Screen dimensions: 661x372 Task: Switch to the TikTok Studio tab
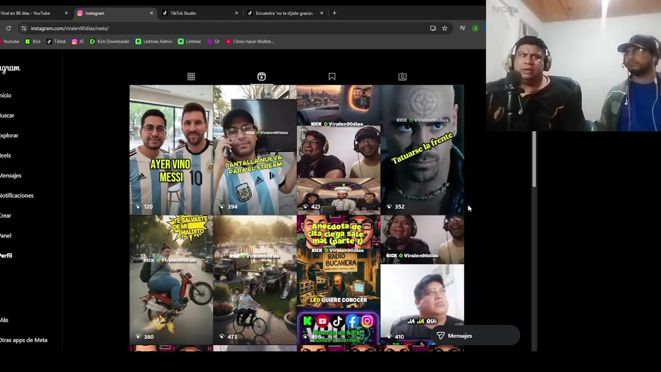200,13
